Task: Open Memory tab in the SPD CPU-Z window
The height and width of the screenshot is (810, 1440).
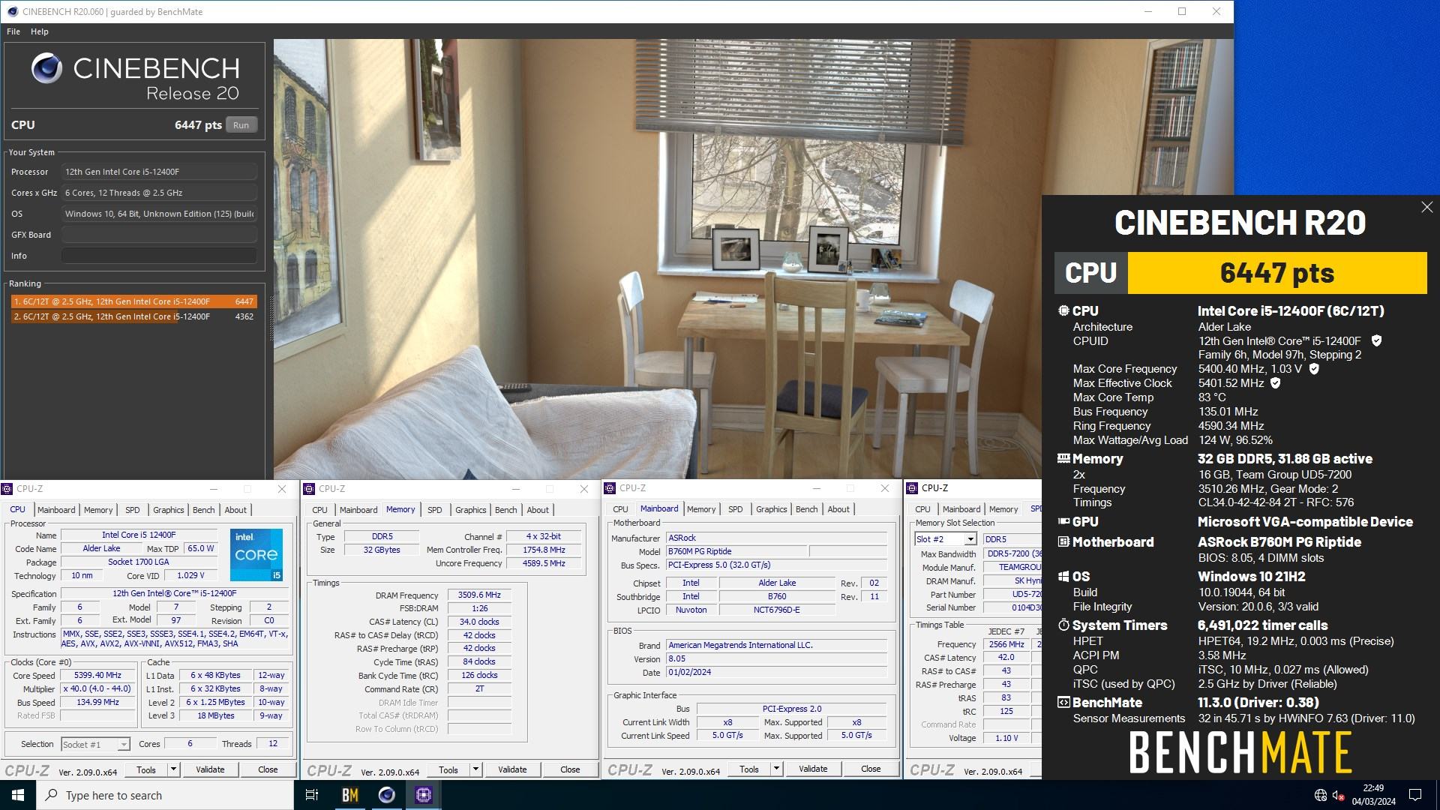Action: coord(1003,509)
